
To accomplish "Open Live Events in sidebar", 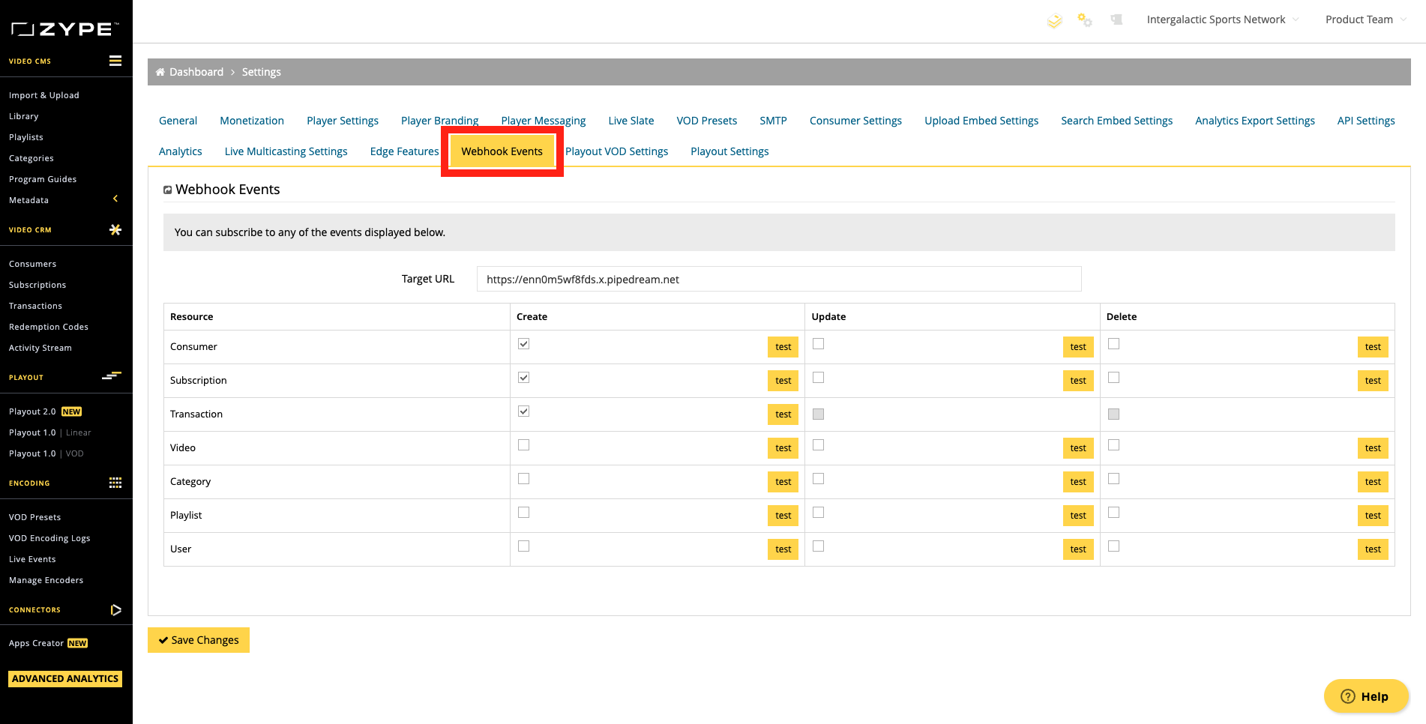I will click(x=32, y=559).
